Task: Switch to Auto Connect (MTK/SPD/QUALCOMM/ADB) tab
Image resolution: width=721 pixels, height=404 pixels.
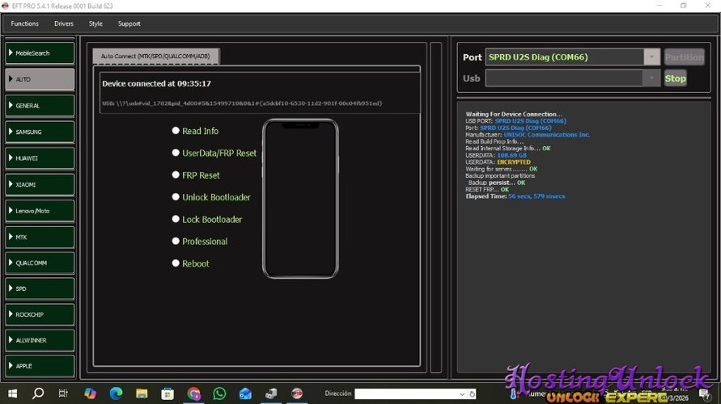Action: coord(155,56)
